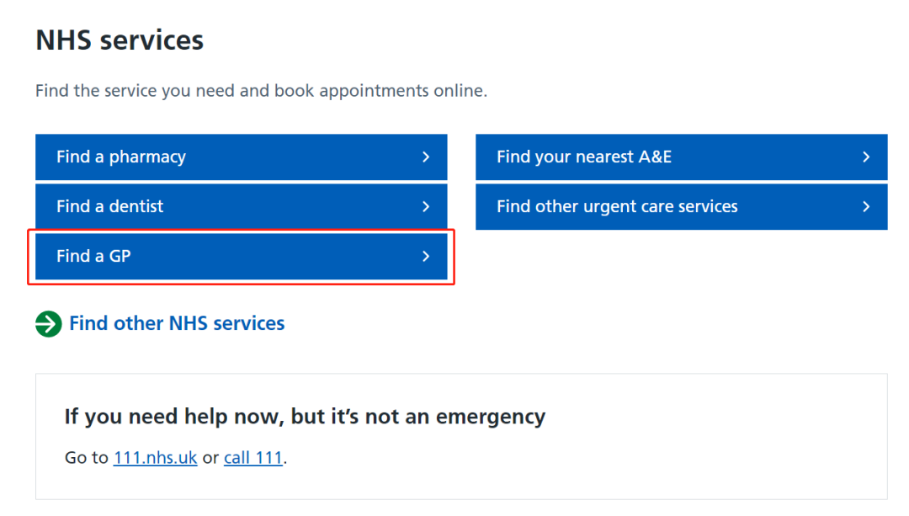This screenshot has width=909, height=516.
Task: Click the 'If you need help now' heading
Action: tap(305, 417)
